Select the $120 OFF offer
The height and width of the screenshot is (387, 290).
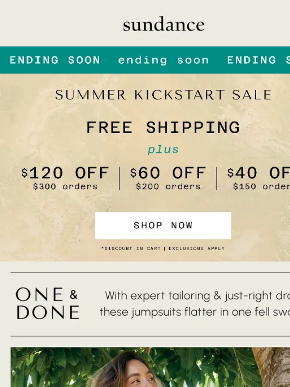click(x=65, y=173)
